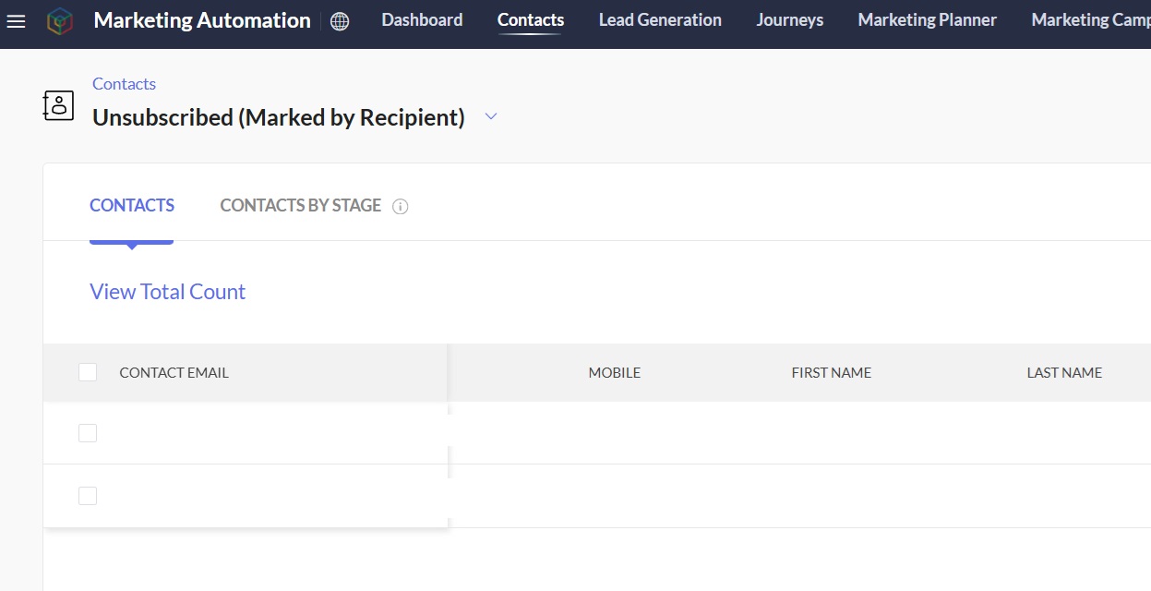
Task: Expand the Unsubscribed view dropdown chevron
Action: (x=491, y=117)
